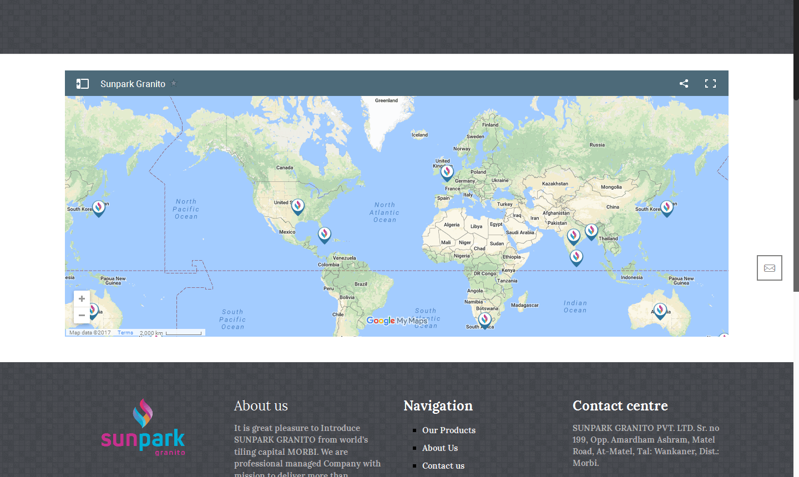Open the map Terms link
The height and width of the screenshot is (477, 799).
click(x=125, y=333)
